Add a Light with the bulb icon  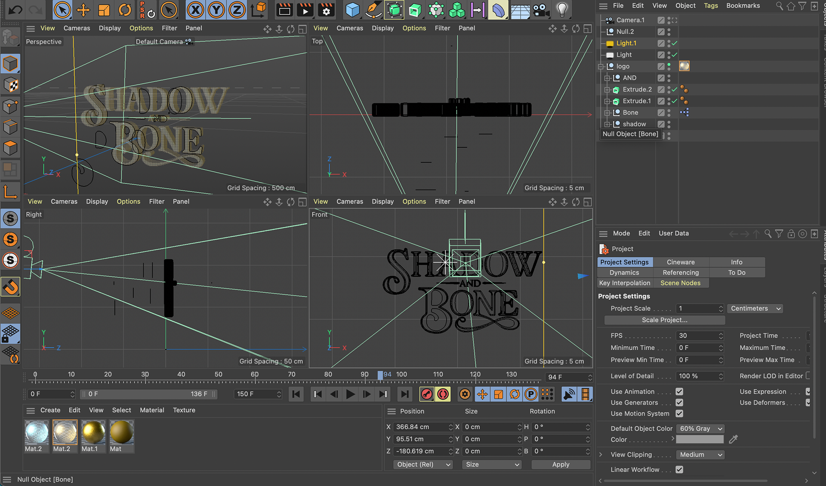click(x=562, y=9)
